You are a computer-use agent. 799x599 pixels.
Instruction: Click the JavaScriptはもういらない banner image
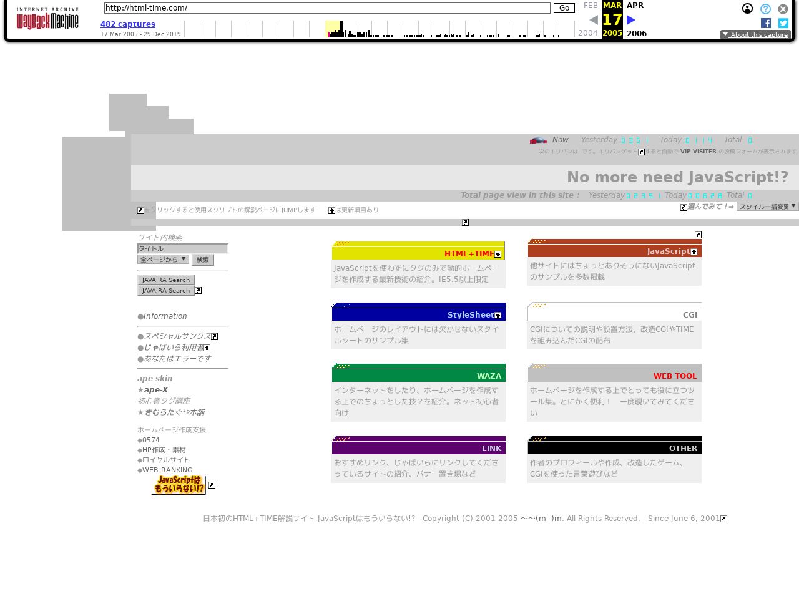coord(179,485)
